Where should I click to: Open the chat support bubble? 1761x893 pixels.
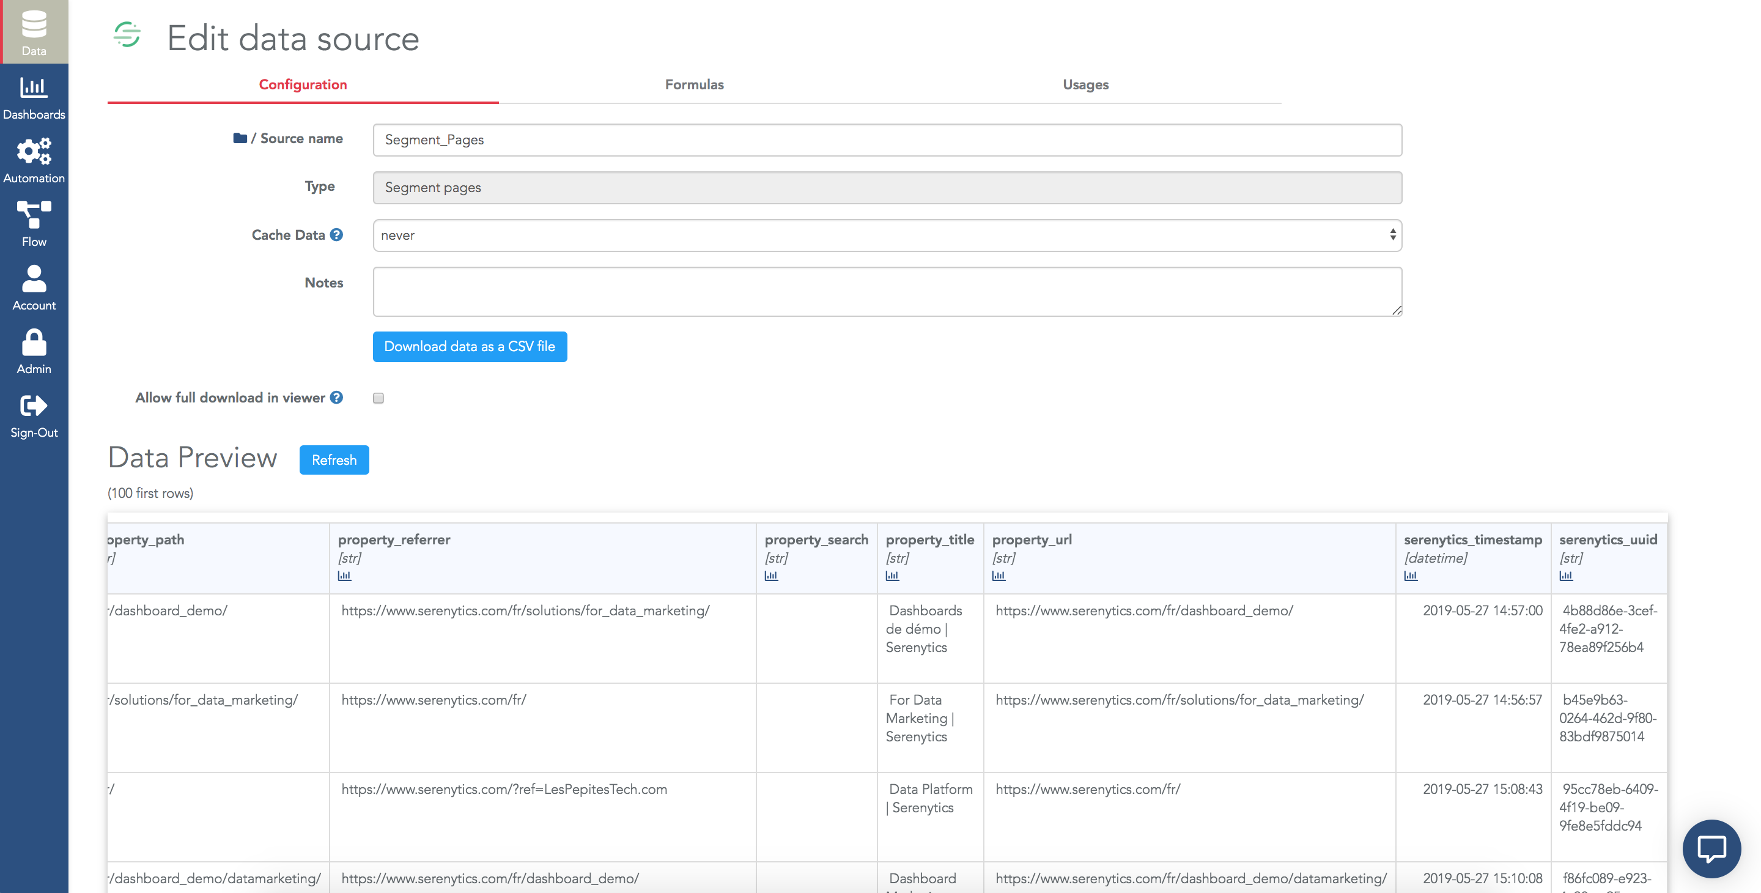[x=1712, y=848]
